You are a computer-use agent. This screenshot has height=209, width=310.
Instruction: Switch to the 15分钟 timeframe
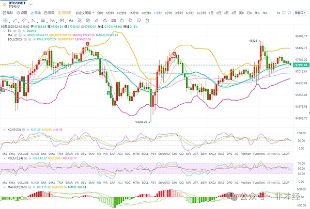(x=134, y=13)
